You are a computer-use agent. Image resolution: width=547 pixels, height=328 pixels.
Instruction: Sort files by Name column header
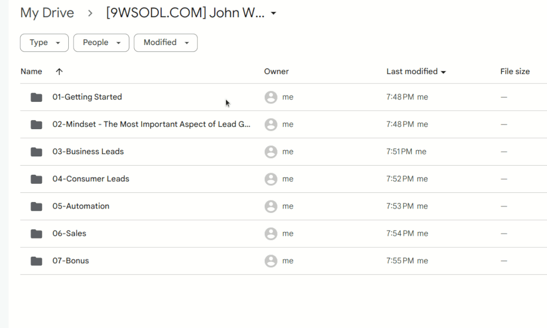pos(31,71)
